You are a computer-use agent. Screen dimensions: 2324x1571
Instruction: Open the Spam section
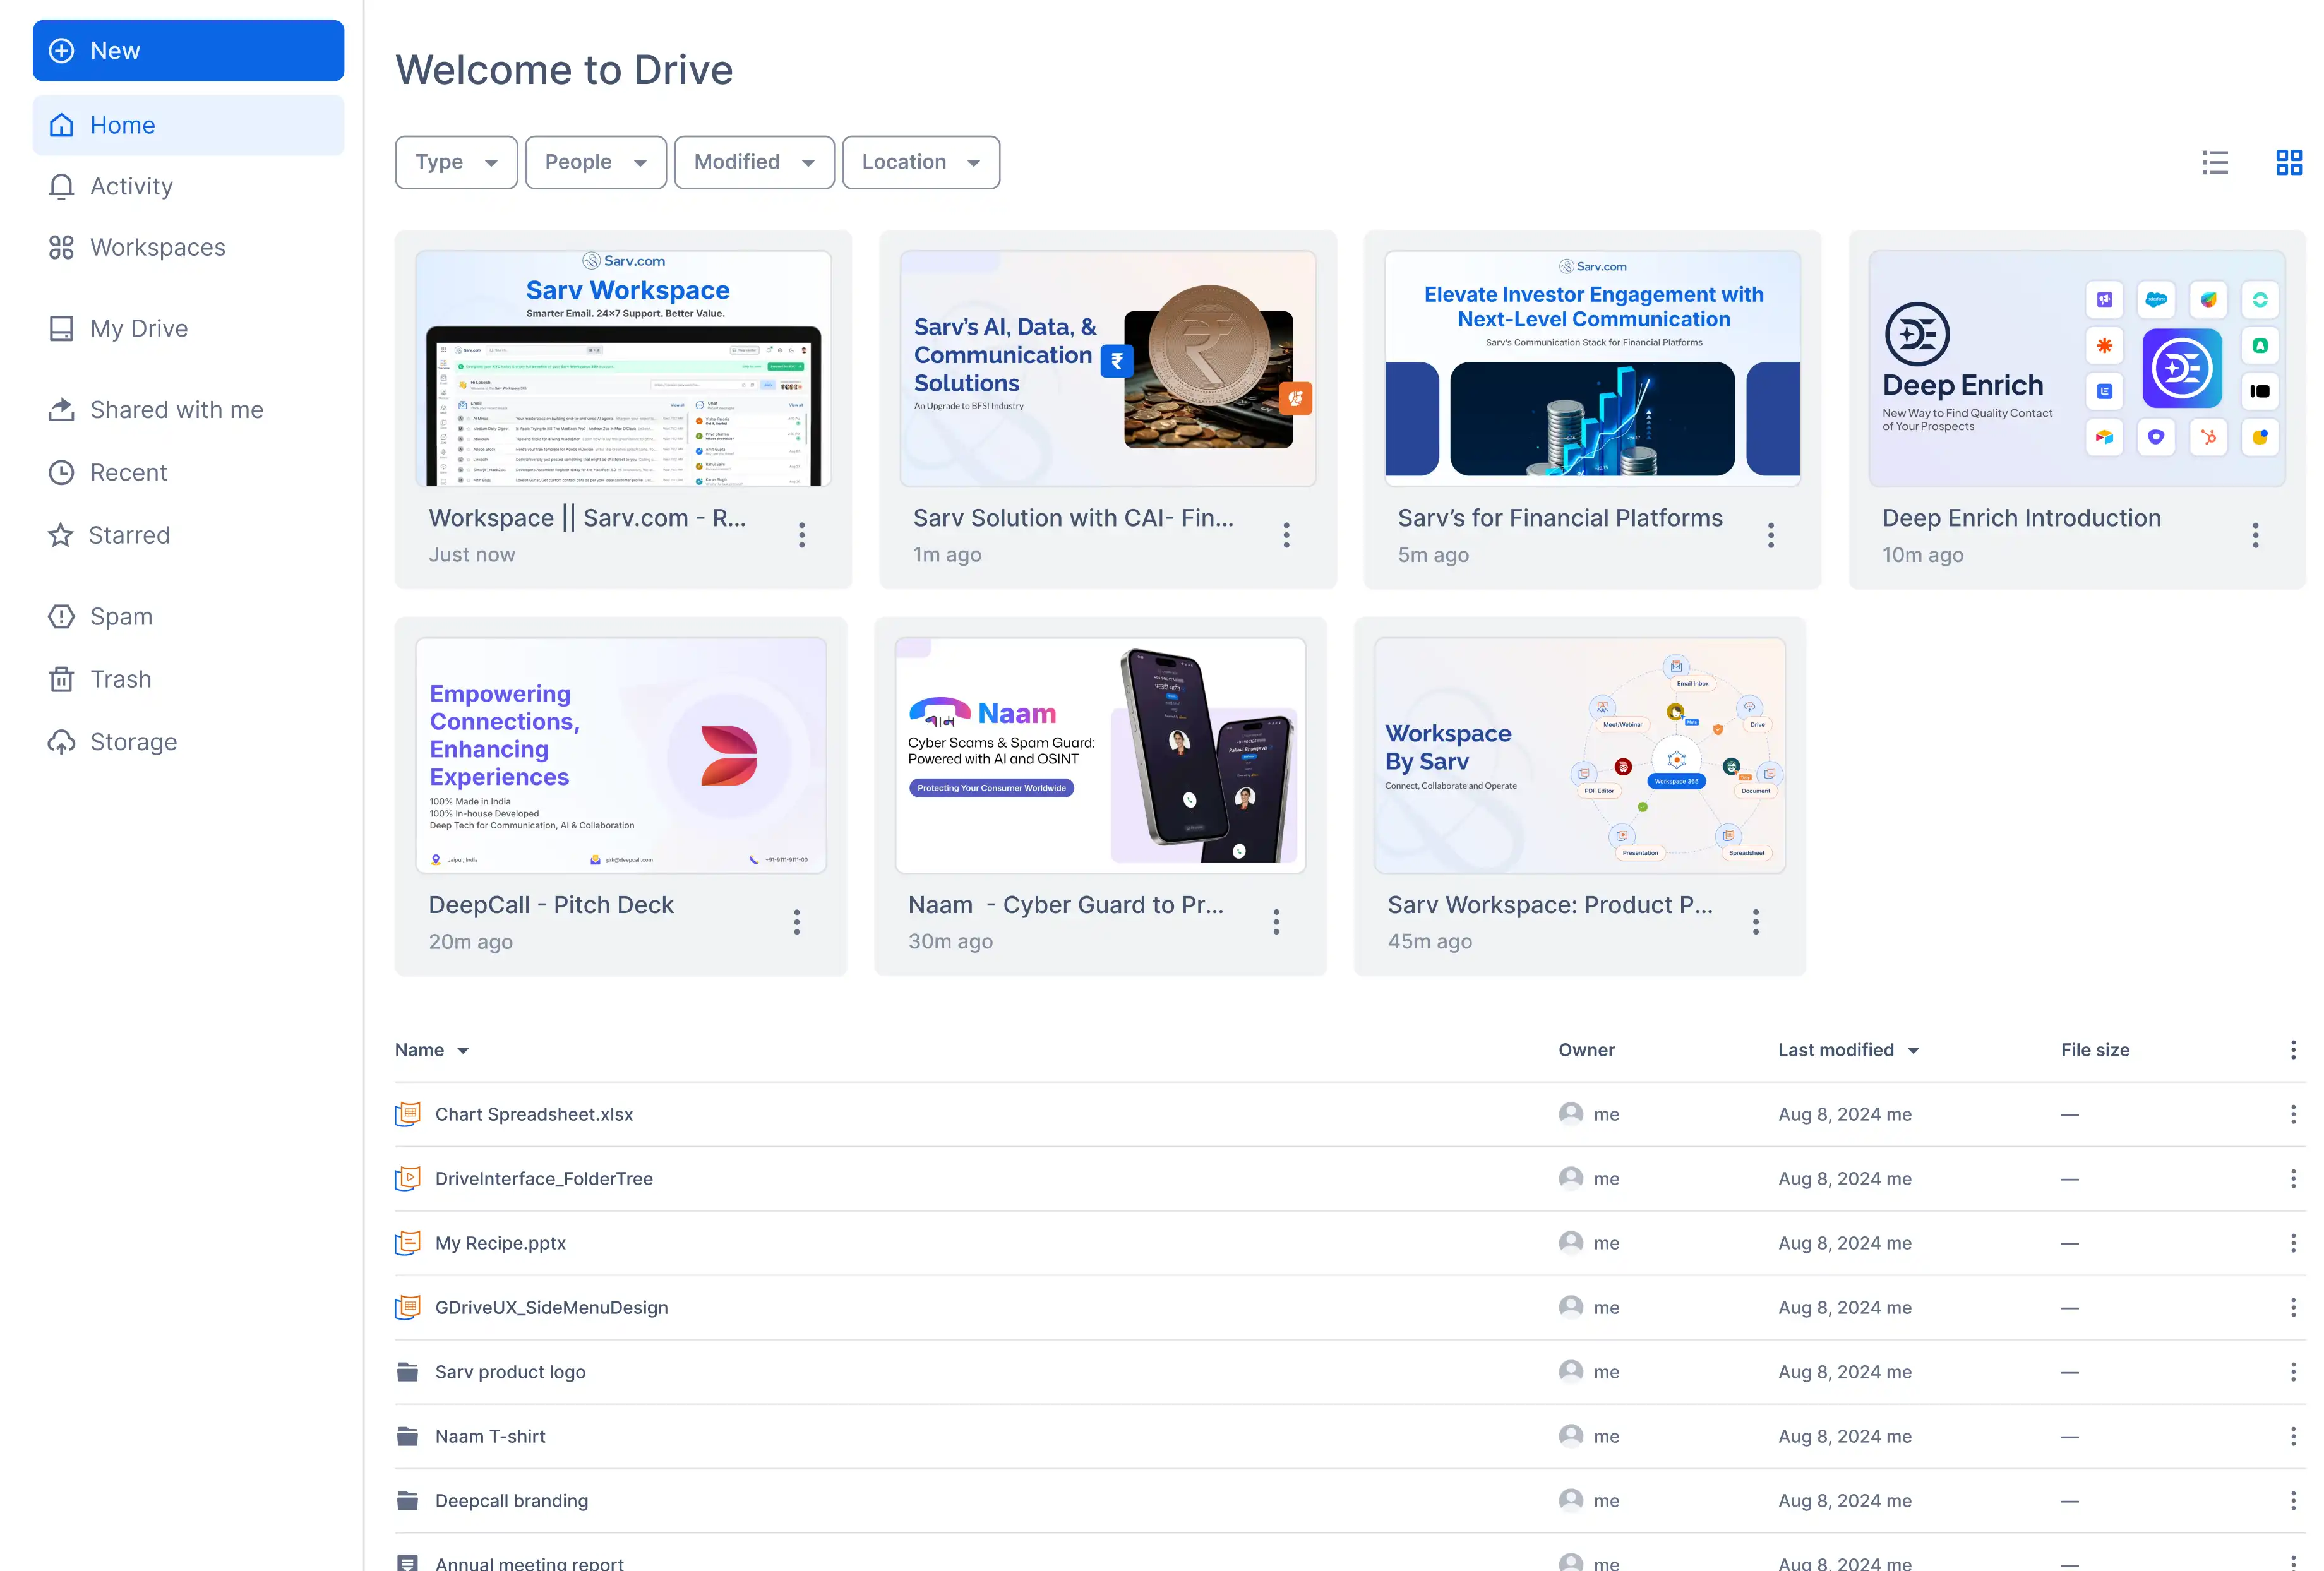(121, 616)
